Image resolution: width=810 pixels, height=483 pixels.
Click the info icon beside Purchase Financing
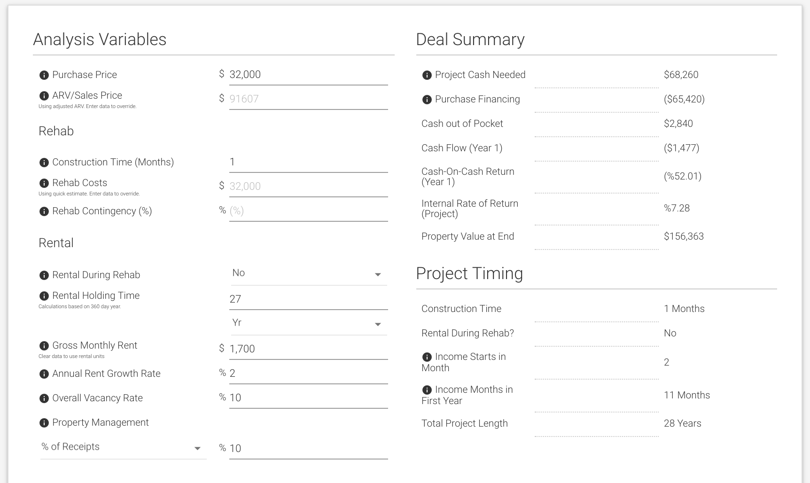[x=427, y=100]
